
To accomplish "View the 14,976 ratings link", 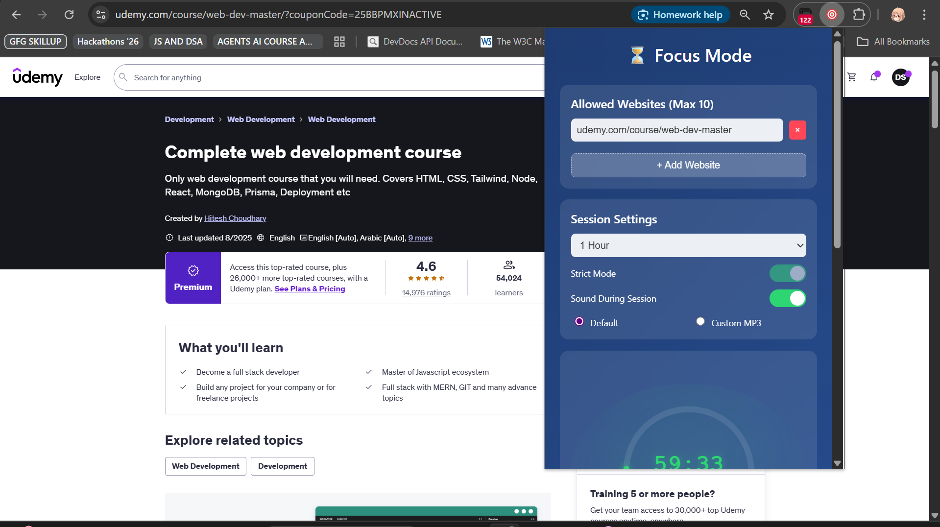I will [x=426, y=293].
